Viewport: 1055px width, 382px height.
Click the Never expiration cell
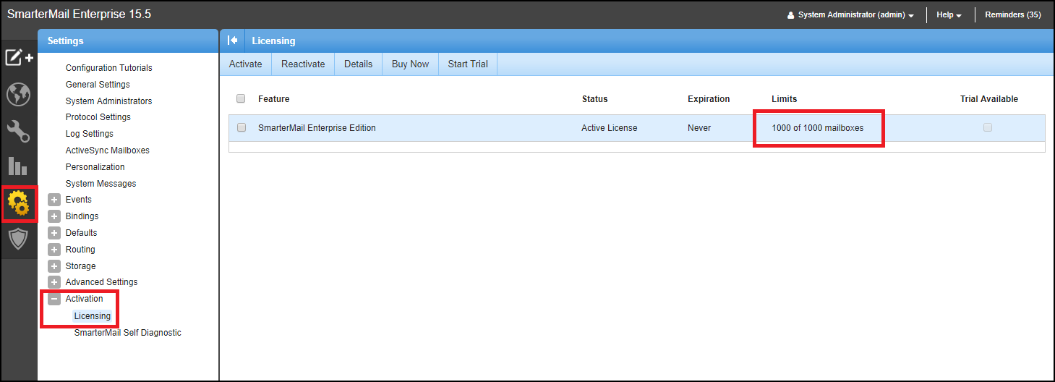pos(699,128)
